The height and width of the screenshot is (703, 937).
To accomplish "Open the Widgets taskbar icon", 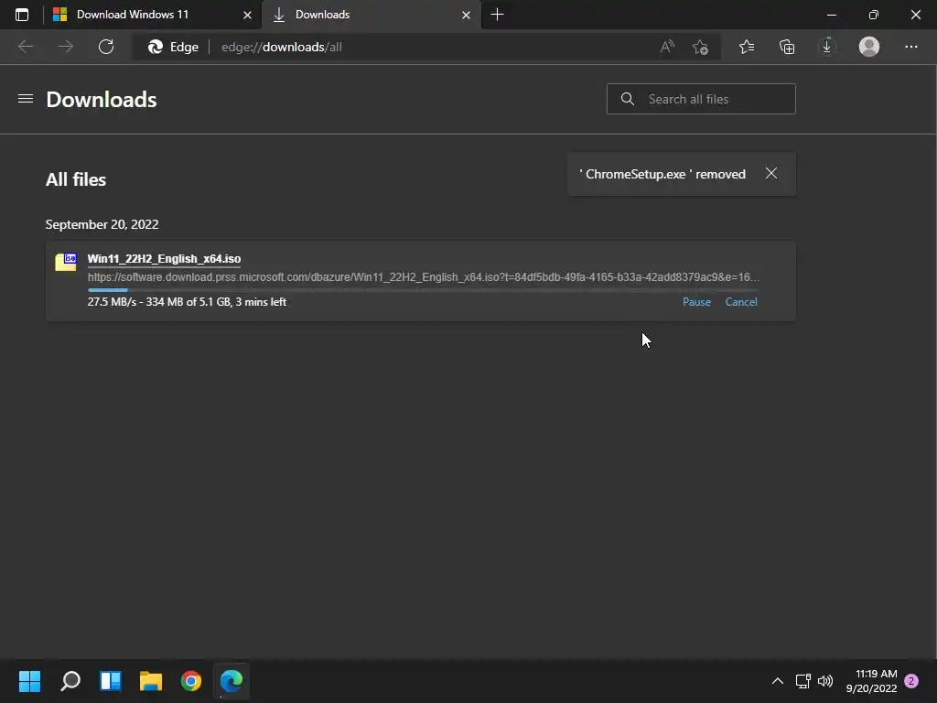I will 111,681.
